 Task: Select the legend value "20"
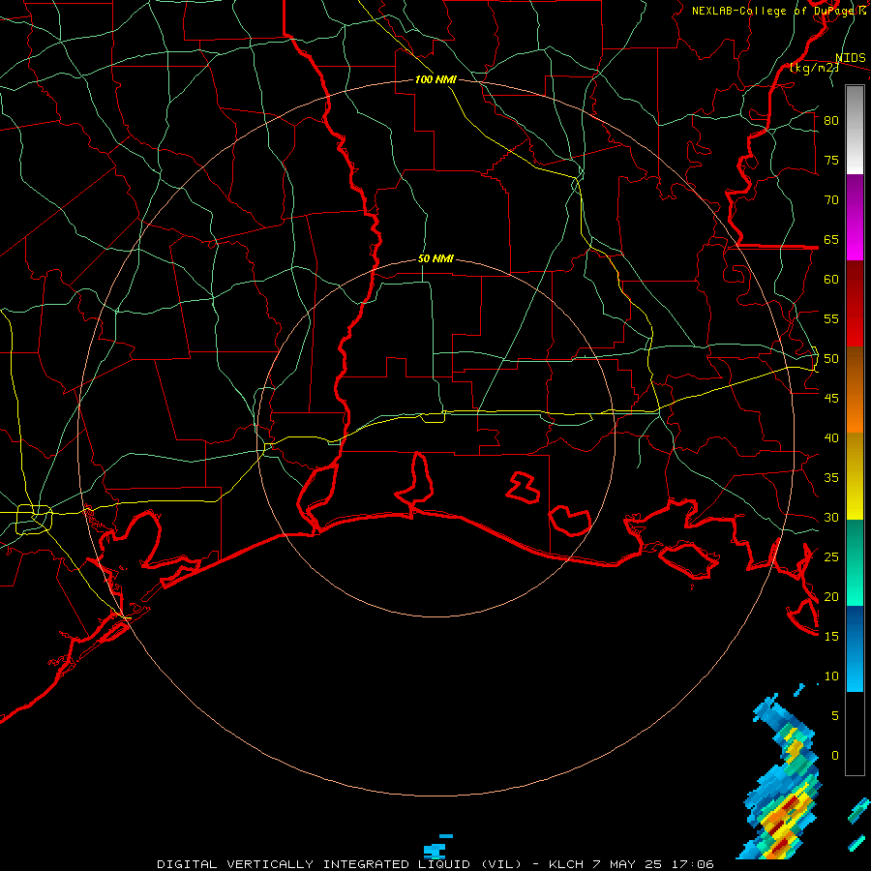831,596
